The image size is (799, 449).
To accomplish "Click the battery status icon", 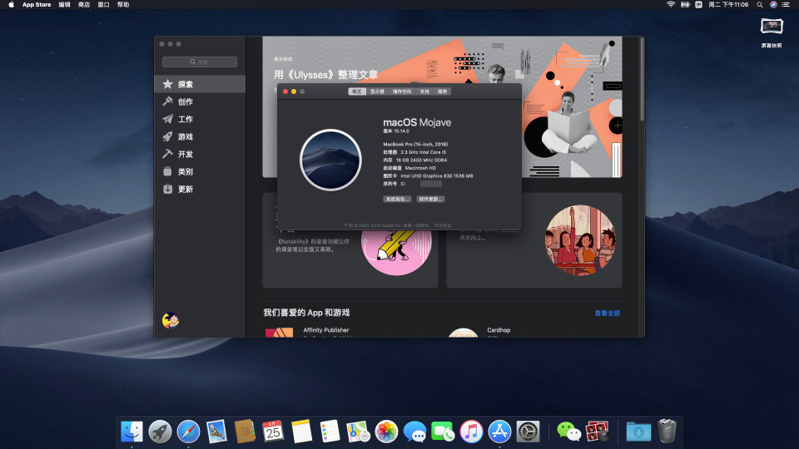I will click(x=685, y=5).
